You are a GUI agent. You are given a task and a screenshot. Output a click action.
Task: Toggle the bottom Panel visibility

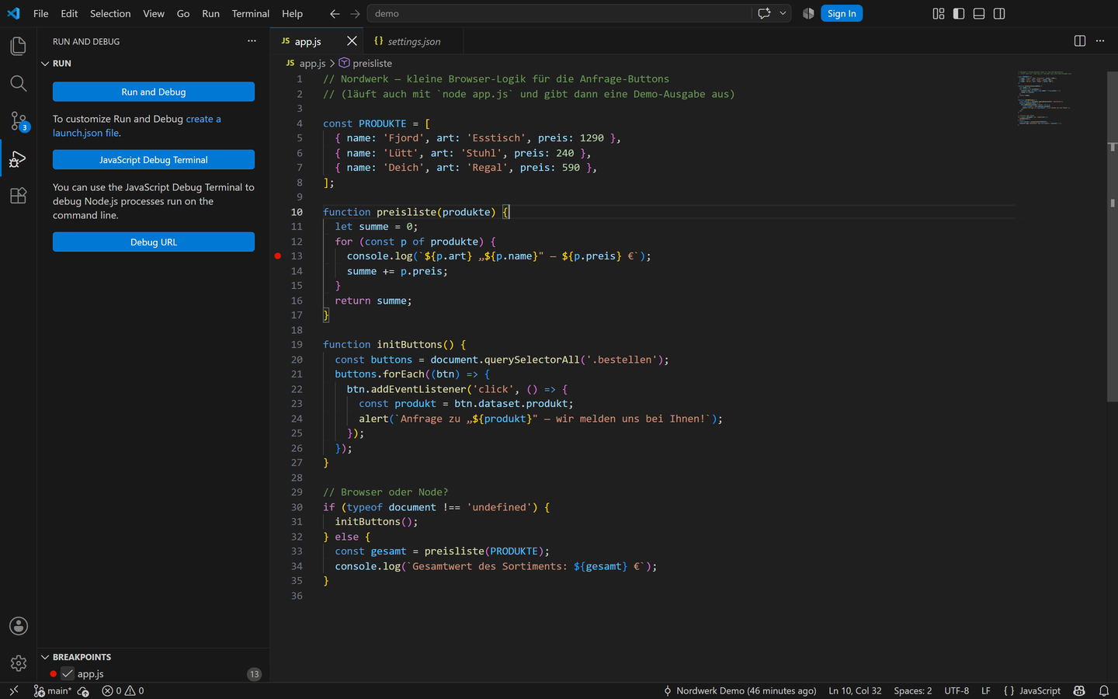tap(979, 13)
